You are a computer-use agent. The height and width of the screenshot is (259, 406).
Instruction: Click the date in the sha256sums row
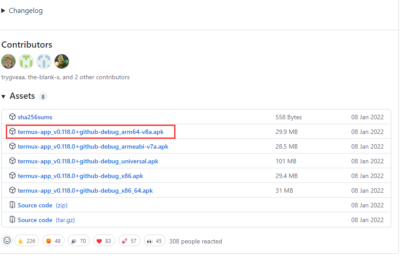click(x=367, y=117)
